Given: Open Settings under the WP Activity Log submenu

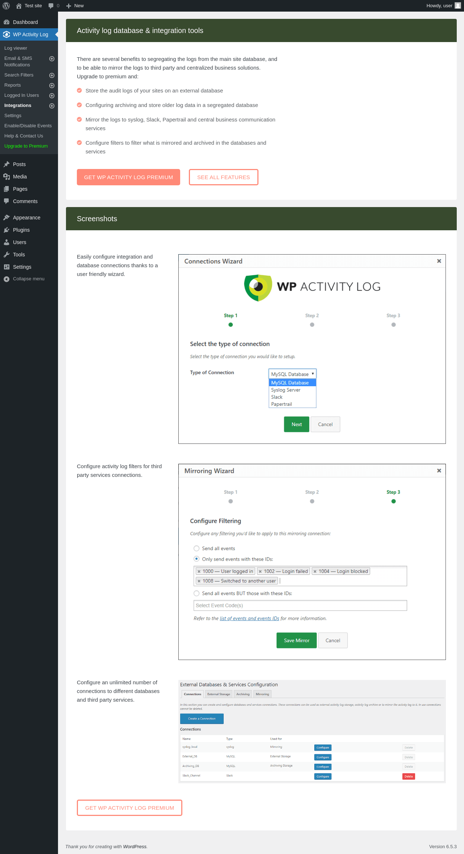Looking at the screenshot, I should (13, 116).
